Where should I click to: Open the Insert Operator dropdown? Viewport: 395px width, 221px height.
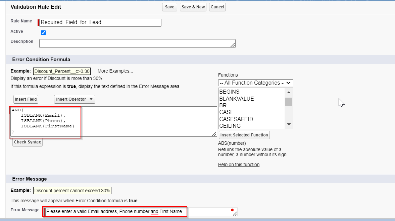(x=74, y=99)
